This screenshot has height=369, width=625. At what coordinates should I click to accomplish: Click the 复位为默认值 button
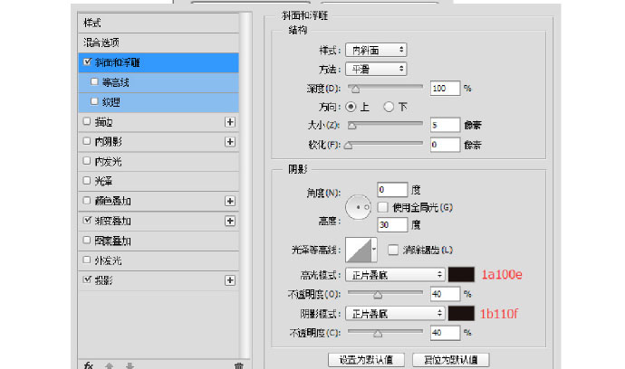click(451, 360)
